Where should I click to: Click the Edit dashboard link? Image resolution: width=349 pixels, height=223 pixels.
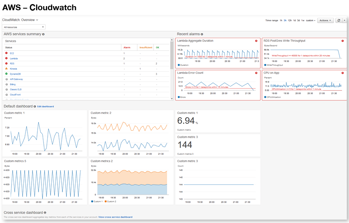tap(46, 107)
